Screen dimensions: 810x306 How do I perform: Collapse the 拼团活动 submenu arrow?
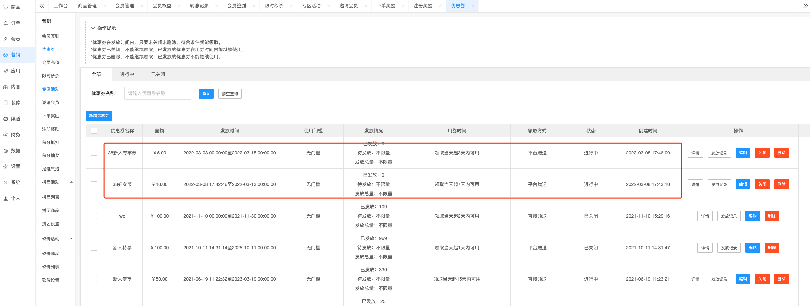(71, 182)
